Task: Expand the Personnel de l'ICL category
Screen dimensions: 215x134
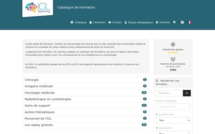Action: 86,119
